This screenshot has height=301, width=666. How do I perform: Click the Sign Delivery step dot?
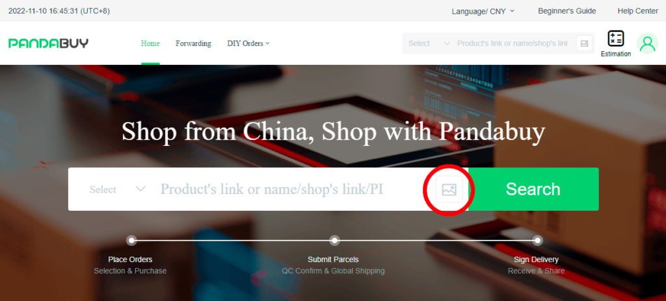click(x=538, y=241)
